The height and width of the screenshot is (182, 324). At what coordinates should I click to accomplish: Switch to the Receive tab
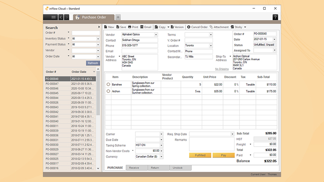[x=134, y=168]
